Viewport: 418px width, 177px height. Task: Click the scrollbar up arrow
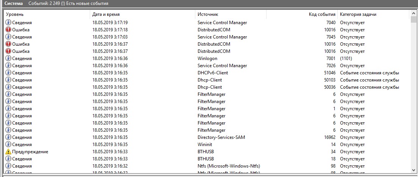click(x=413, y=13)
